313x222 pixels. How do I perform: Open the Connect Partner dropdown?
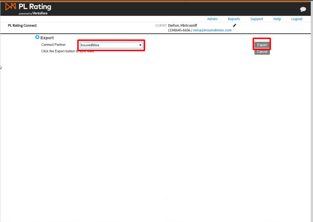click(111, 45)
